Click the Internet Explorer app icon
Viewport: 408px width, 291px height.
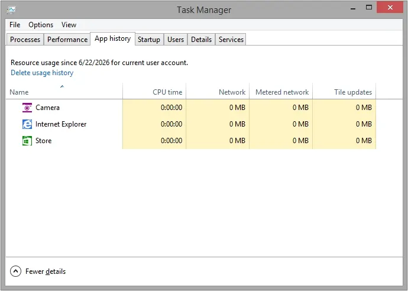[x=27, y=124]
